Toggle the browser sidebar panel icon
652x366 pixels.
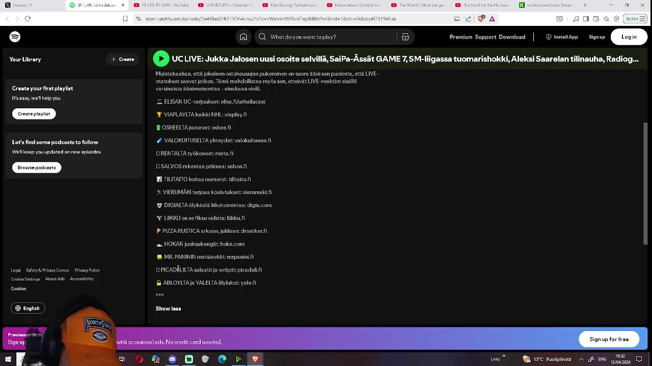point(586,19)
